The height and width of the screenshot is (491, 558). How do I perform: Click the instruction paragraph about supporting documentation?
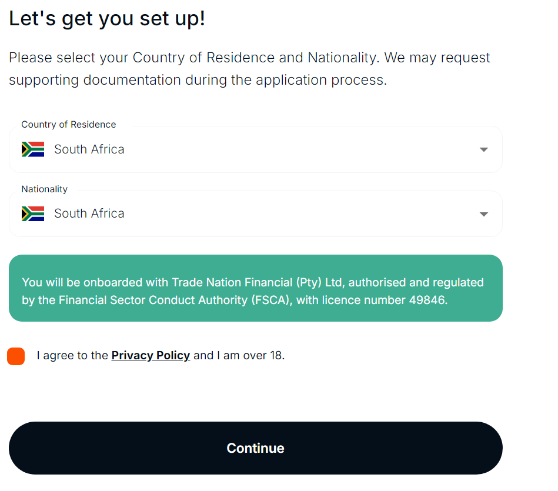(249, 69)
